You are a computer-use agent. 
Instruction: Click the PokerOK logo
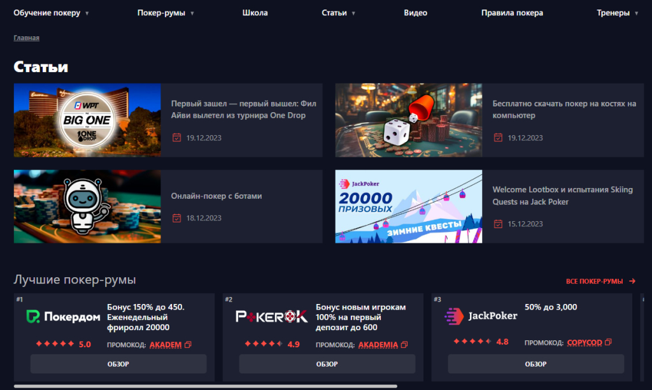coord(271,317)
